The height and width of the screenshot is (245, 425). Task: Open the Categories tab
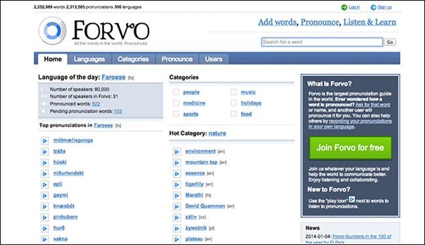[133, 59]
